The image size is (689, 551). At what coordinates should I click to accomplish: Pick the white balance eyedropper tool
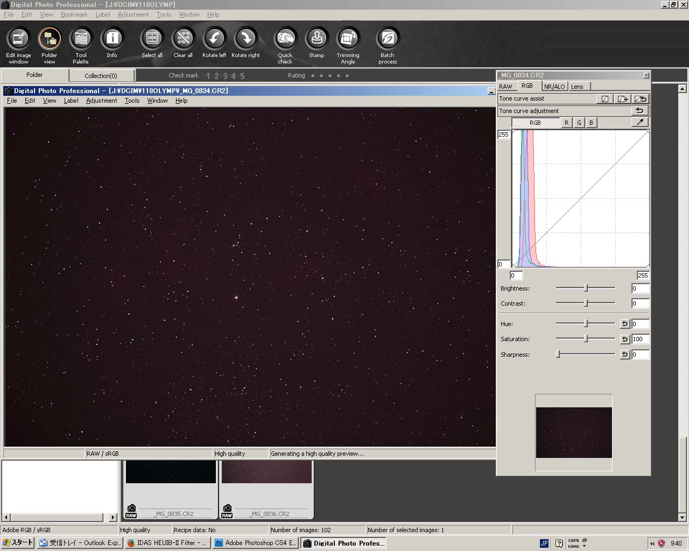tap(640, 123)
